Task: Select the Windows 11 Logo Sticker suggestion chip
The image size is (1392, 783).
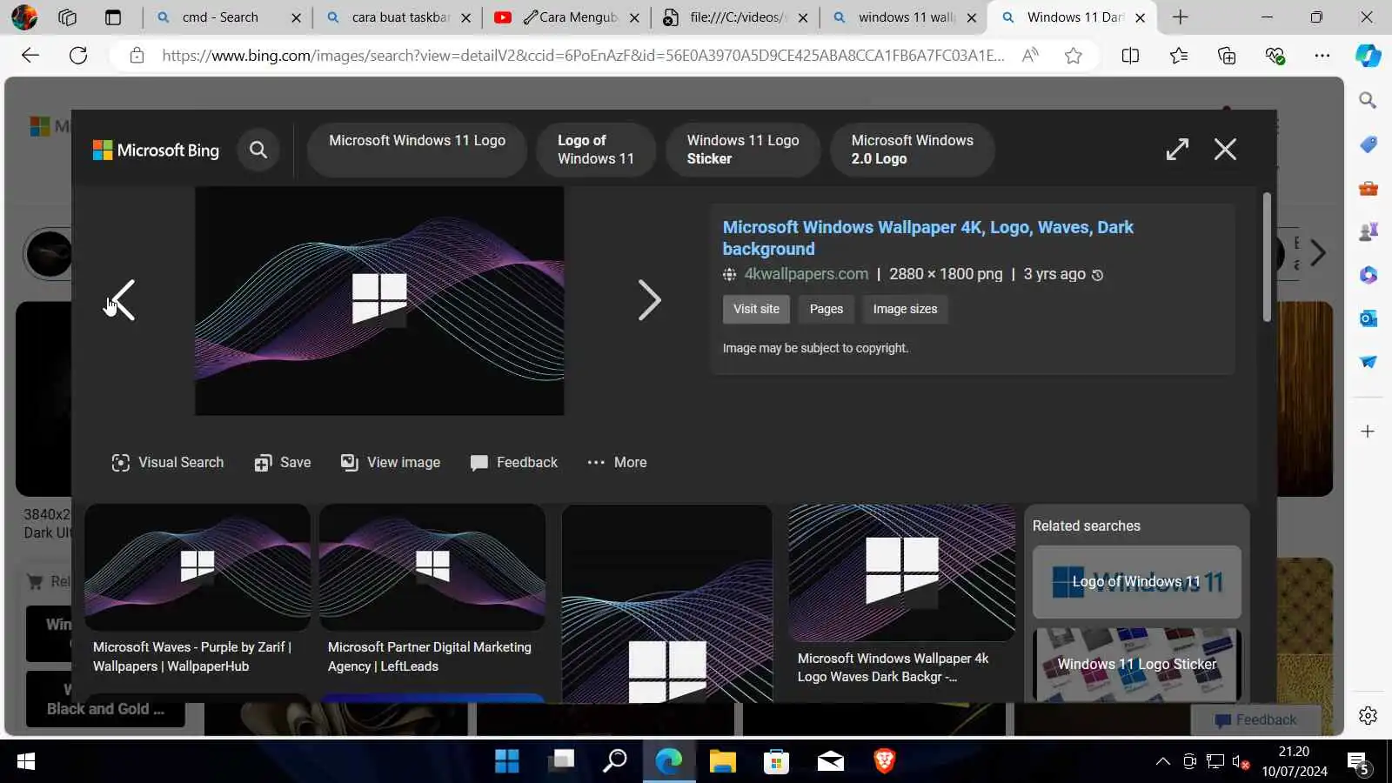Action: (x=743, y=150)
